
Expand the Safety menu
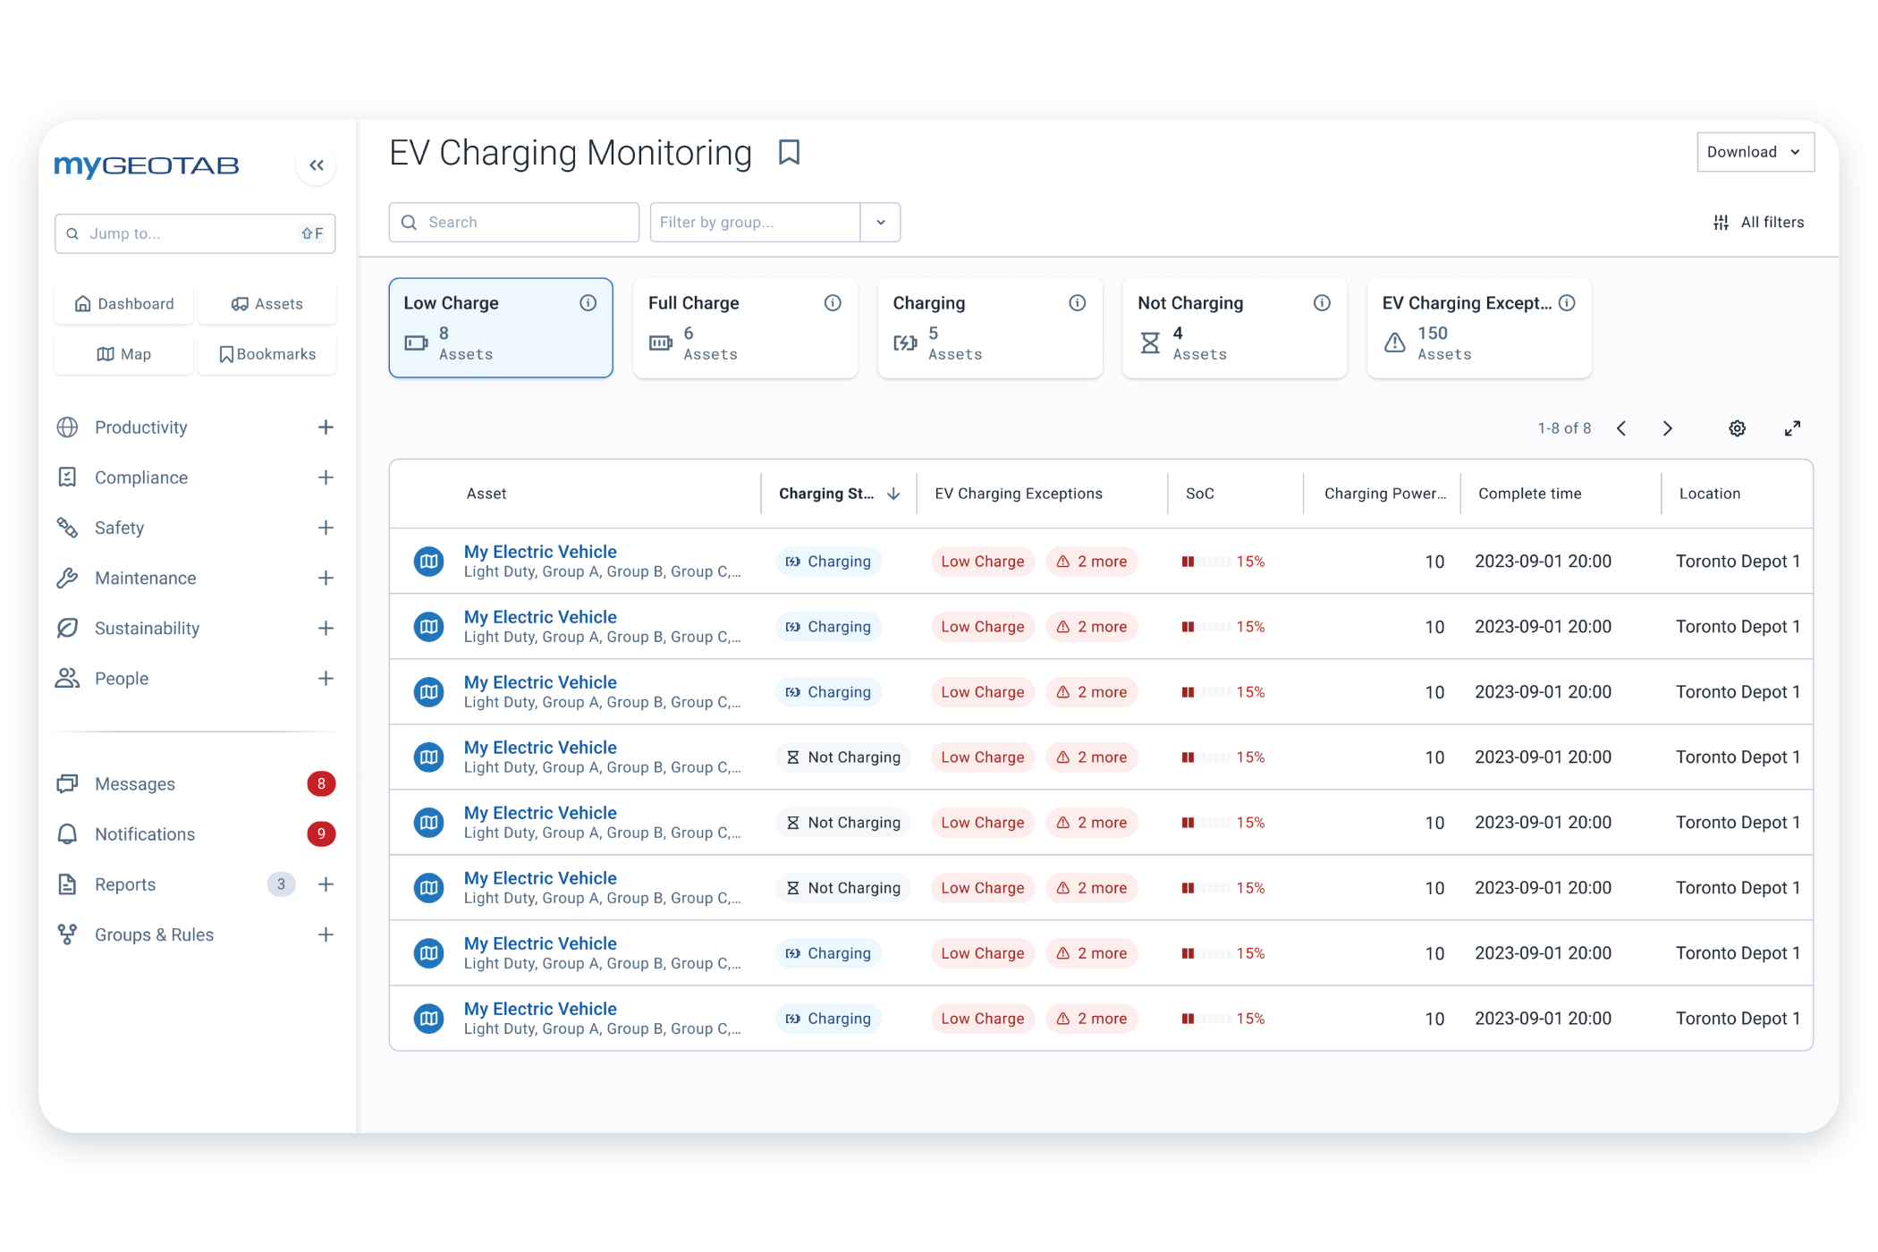coord(326,528)
